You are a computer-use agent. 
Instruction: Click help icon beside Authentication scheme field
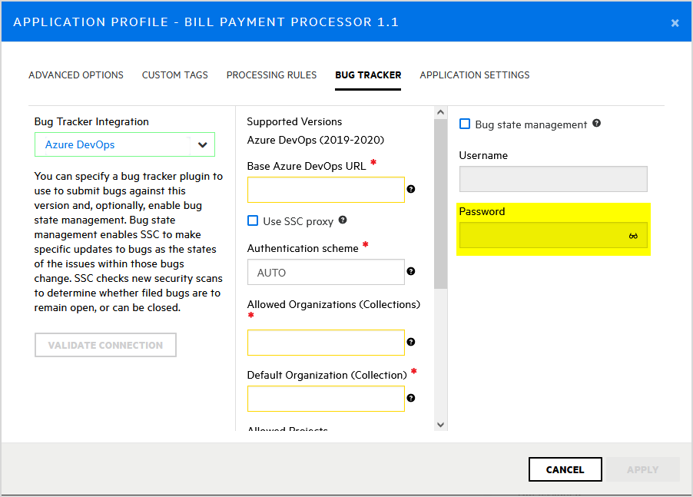(411, 271)
